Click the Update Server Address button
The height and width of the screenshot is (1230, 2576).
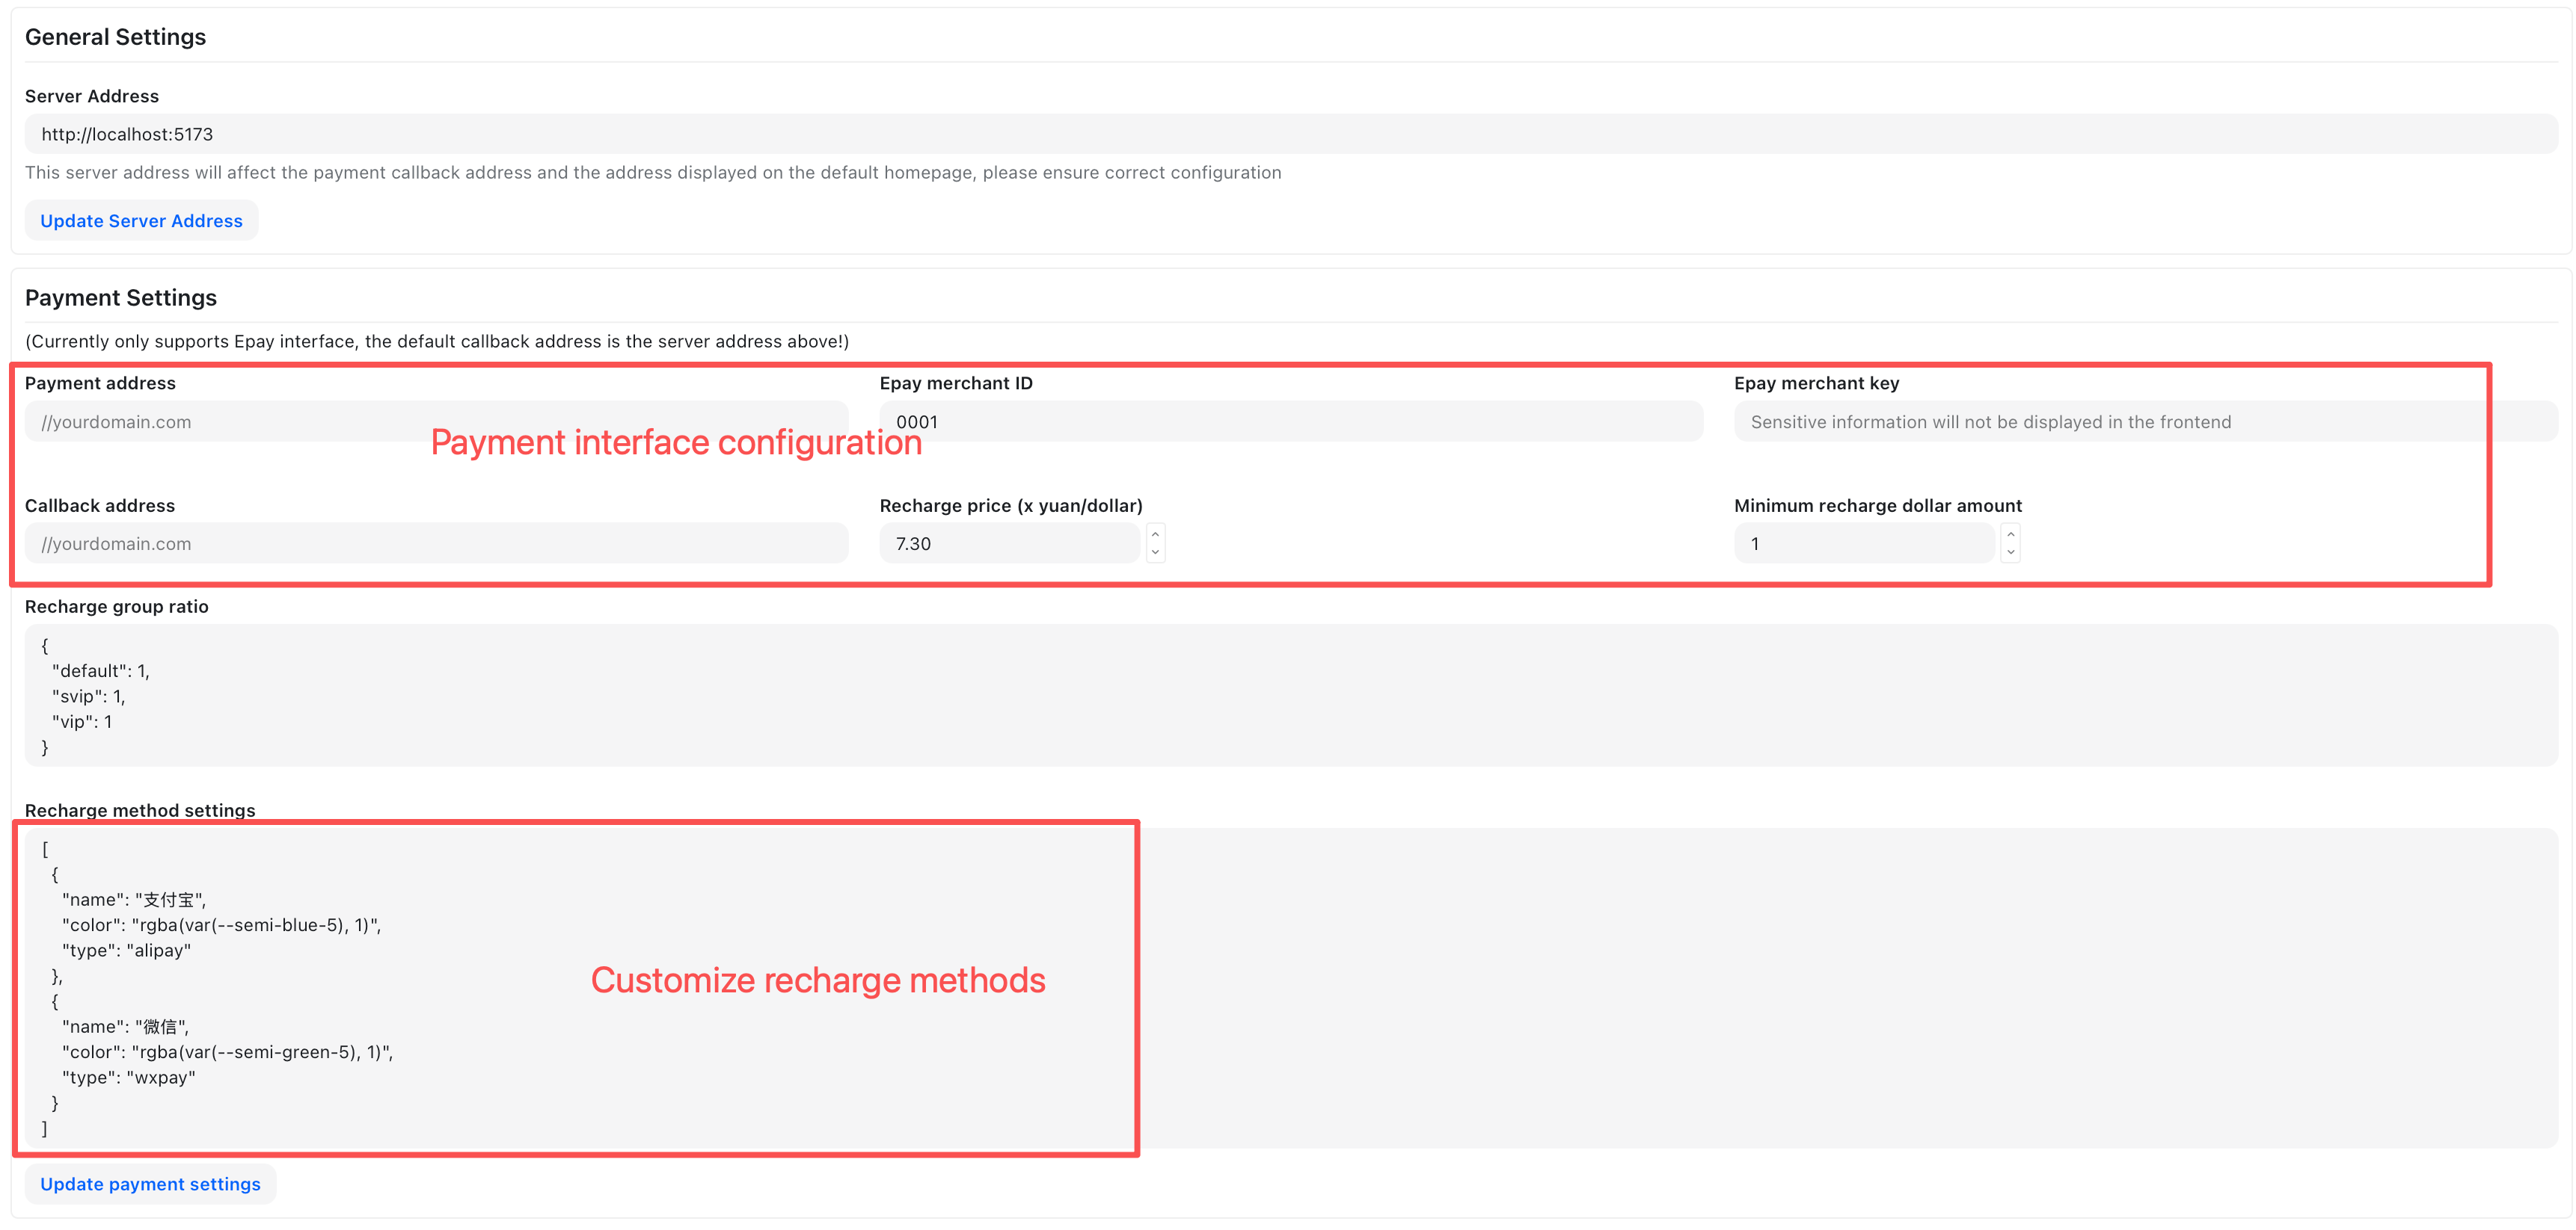click(141, 221)
